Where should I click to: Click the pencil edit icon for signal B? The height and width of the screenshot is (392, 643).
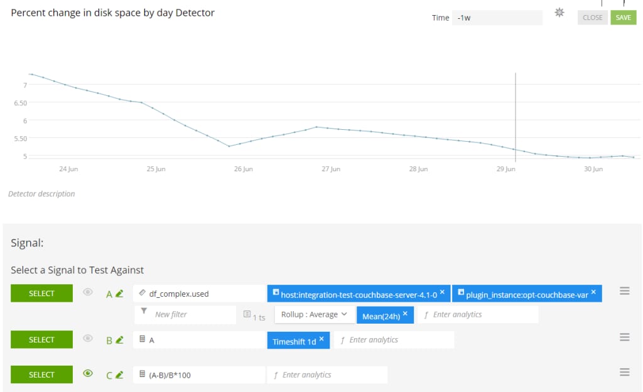(x=119, y=341)
